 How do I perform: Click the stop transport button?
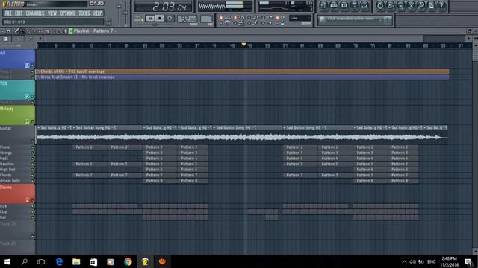[160, 19]
